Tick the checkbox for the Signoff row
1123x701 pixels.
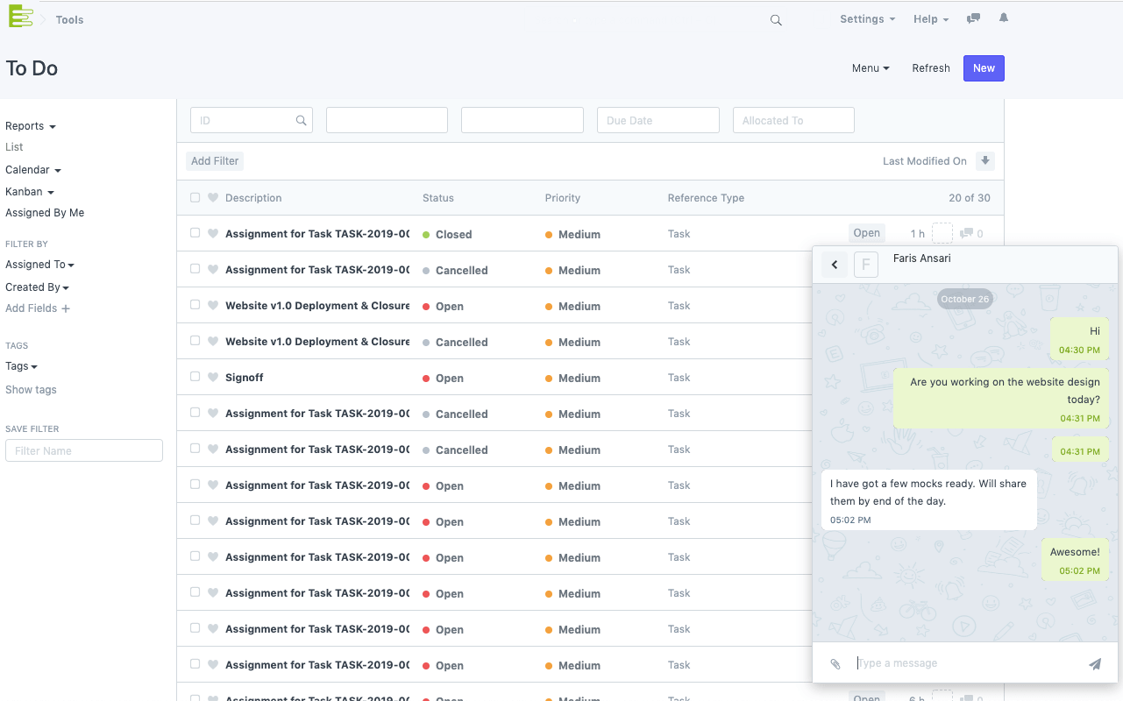(195, 377)
